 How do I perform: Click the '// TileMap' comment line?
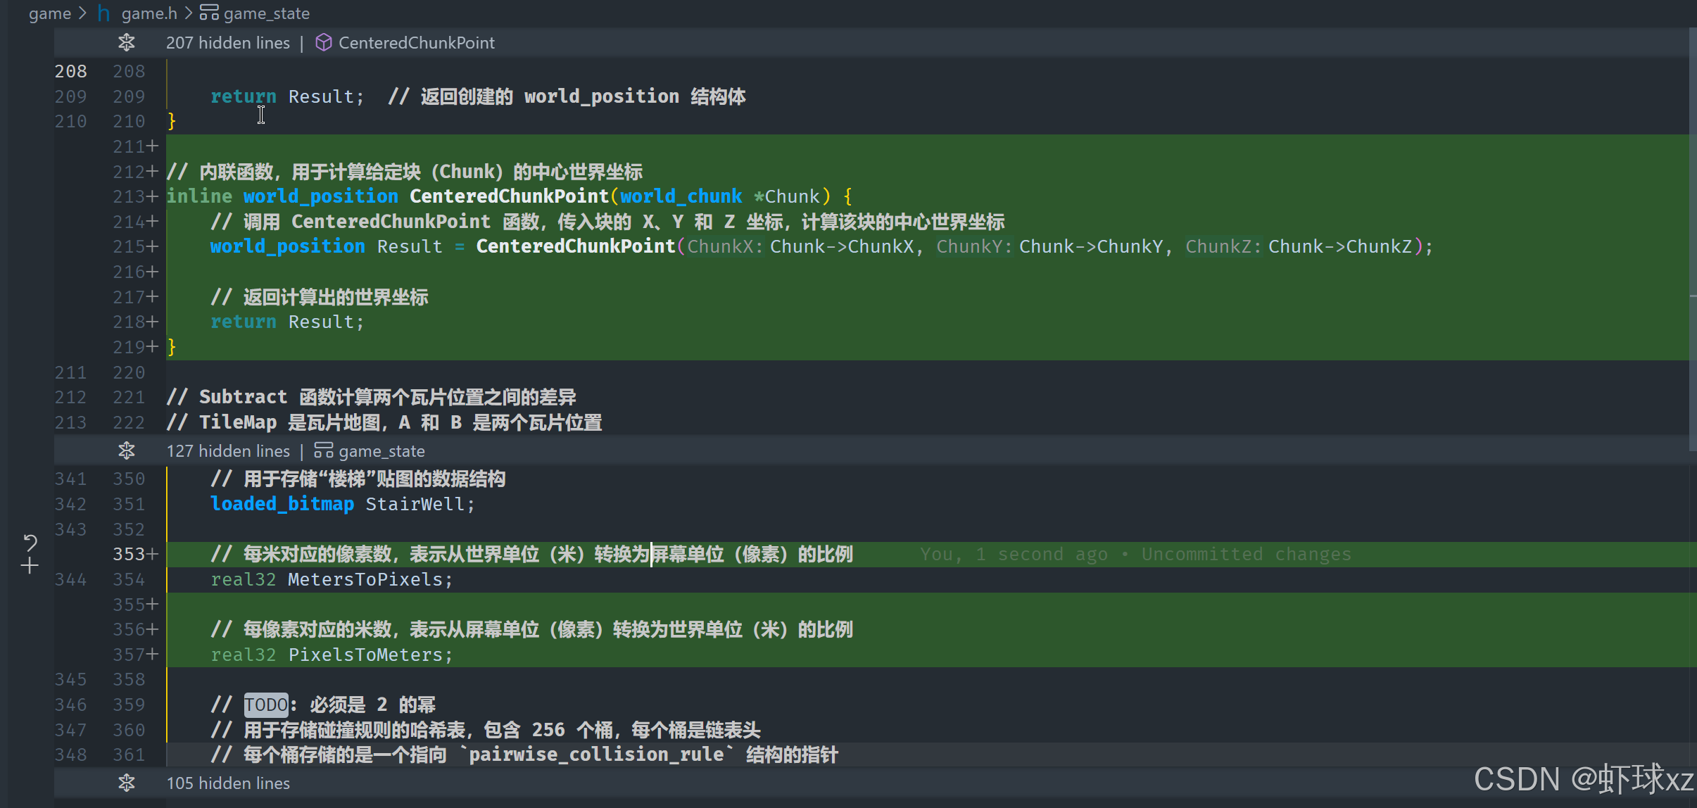[x=384, y=422]
